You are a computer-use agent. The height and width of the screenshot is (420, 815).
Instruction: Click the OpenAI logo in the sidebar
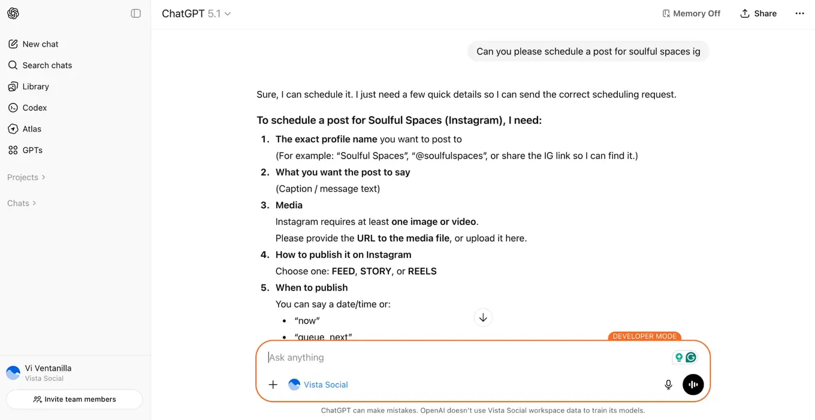coord(13,13)
